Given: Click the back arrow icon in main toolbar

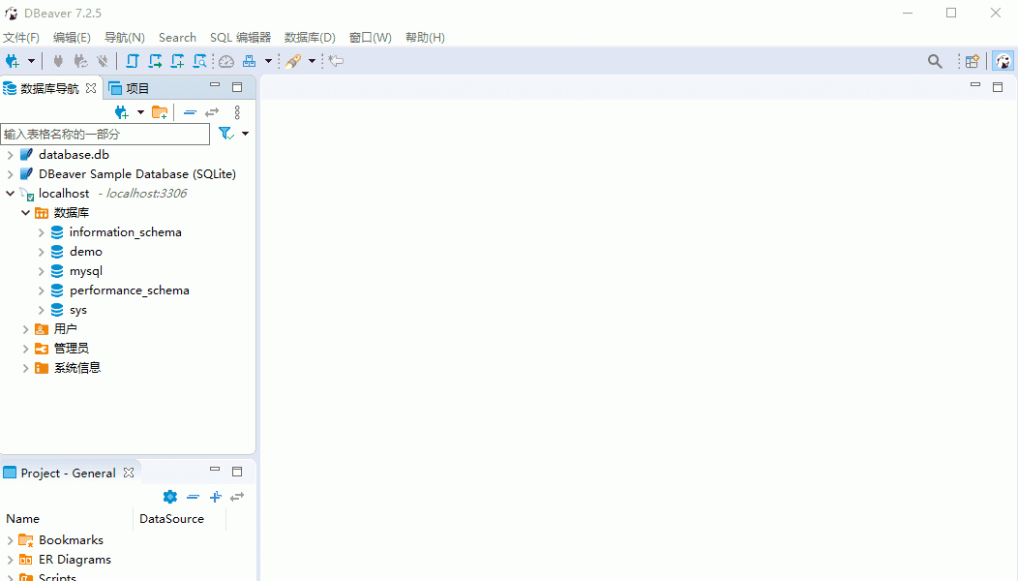Looking at the screenshot, I should pos(336,61).
